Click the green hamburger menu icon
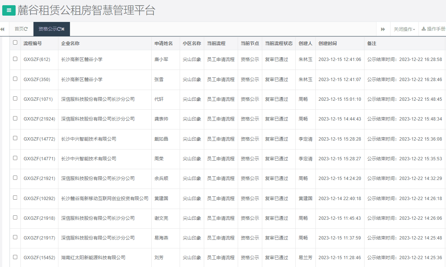Image resolution: width=446 pixels, height=267 pixels. click(8, 10)
